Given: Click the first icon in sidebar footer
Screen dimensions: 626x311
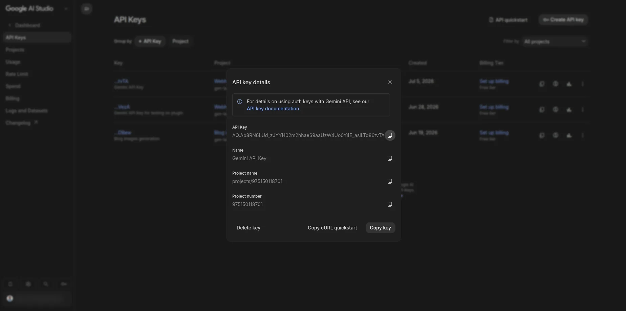Looking at the screenshot, I should [x=10, y=284].
